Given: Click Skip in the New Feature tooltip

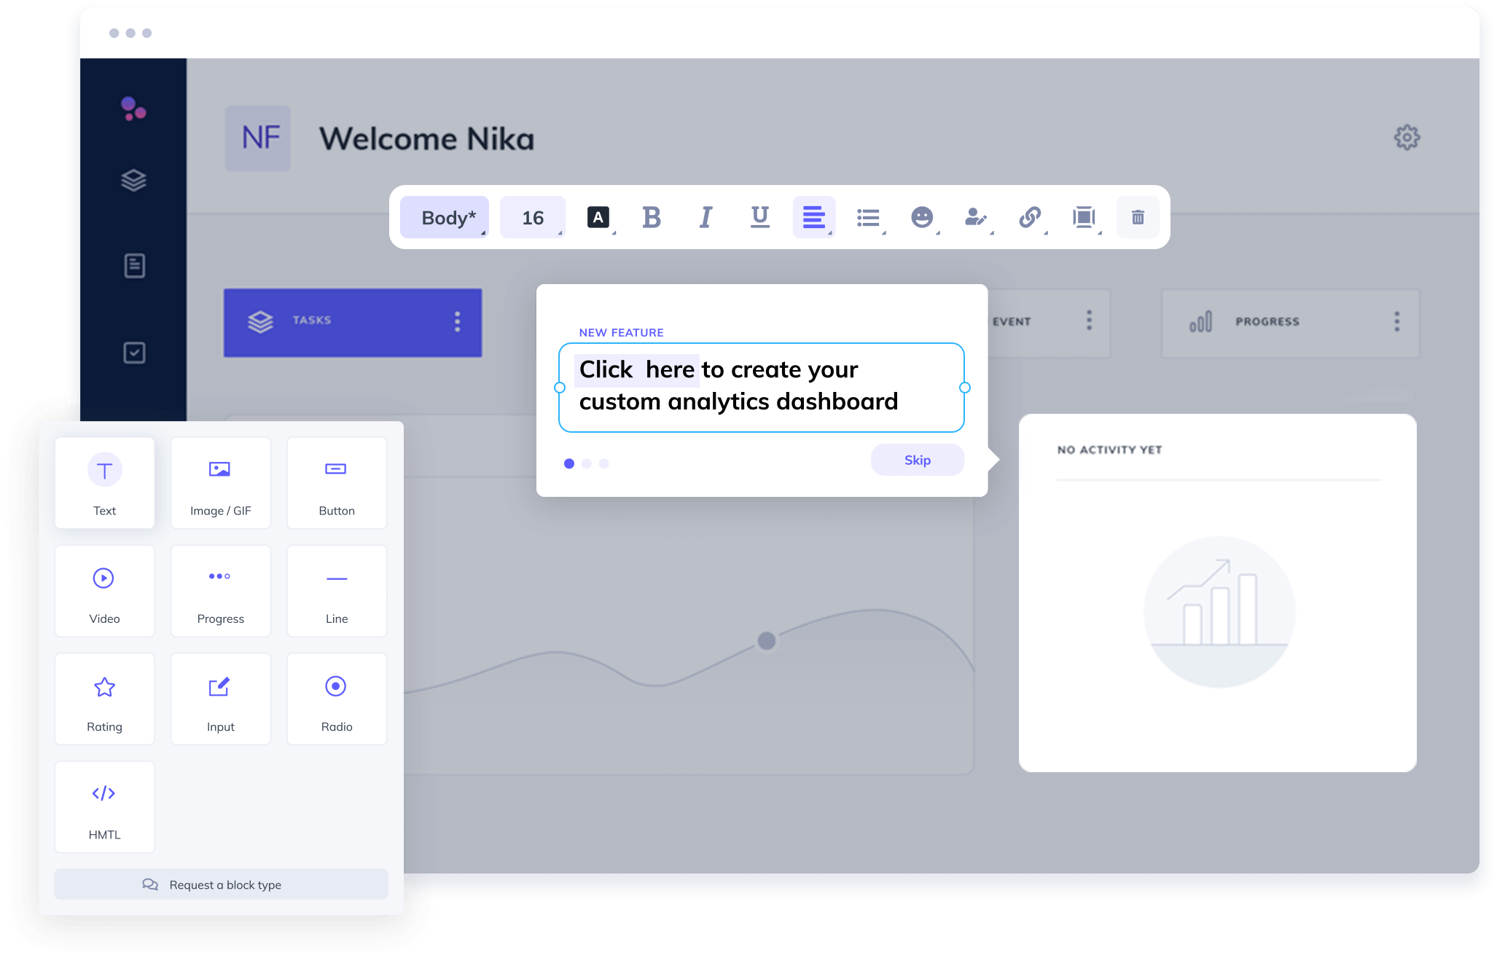Looking at the screenshot, I should point(918,460).
